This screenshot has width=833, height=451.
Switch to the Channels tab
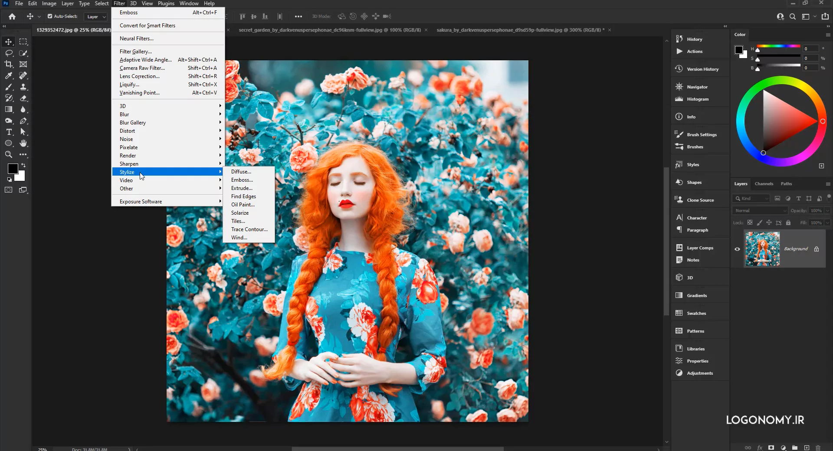click(x=764, y=184)
